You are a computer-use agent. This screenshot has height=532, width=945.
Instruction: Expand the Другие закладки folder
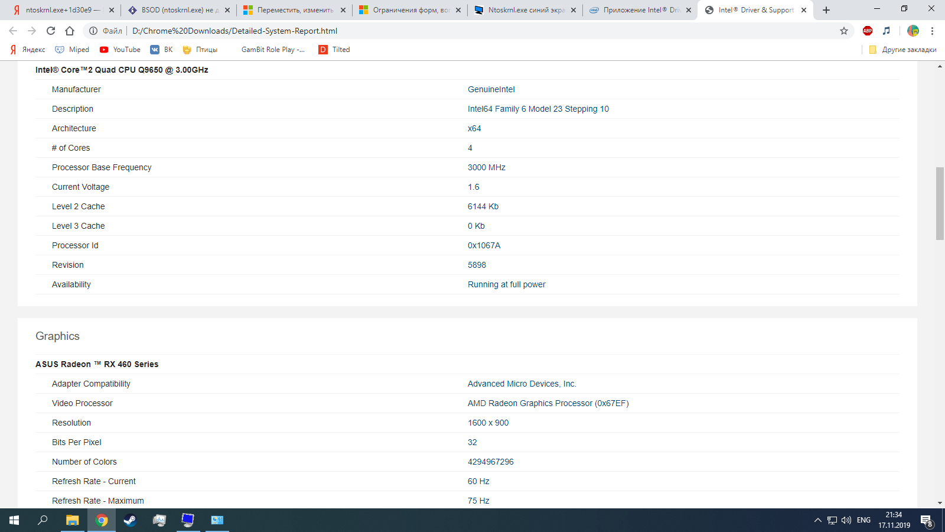(x=902, y=50)
